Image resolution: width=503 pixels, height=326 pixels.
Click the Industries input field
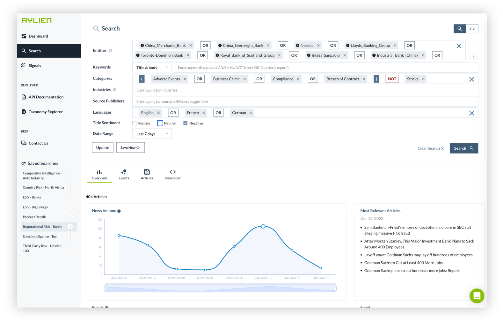[x=305, y=90]
